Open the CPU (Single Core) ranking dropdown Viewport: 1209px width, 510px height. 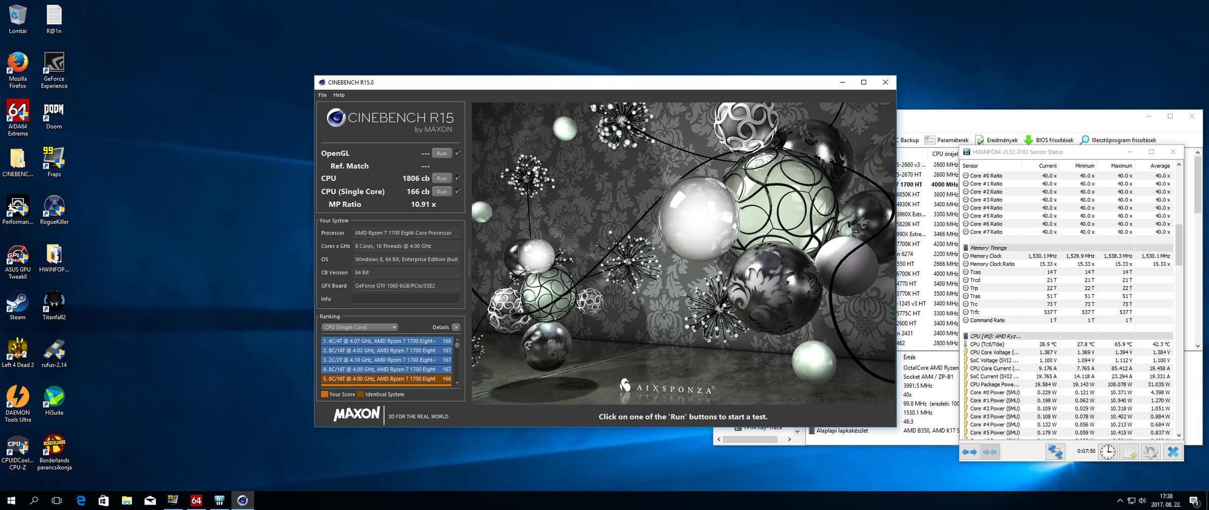(x=360, y=327)
